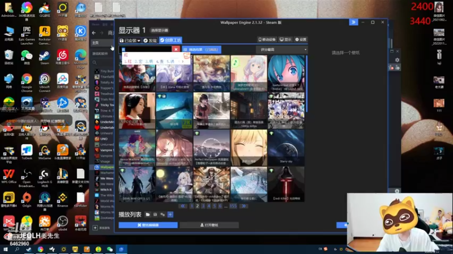Click the taskbar search magnifier
The height and width of the screenshot is (254, 453).
click(17, 249)
